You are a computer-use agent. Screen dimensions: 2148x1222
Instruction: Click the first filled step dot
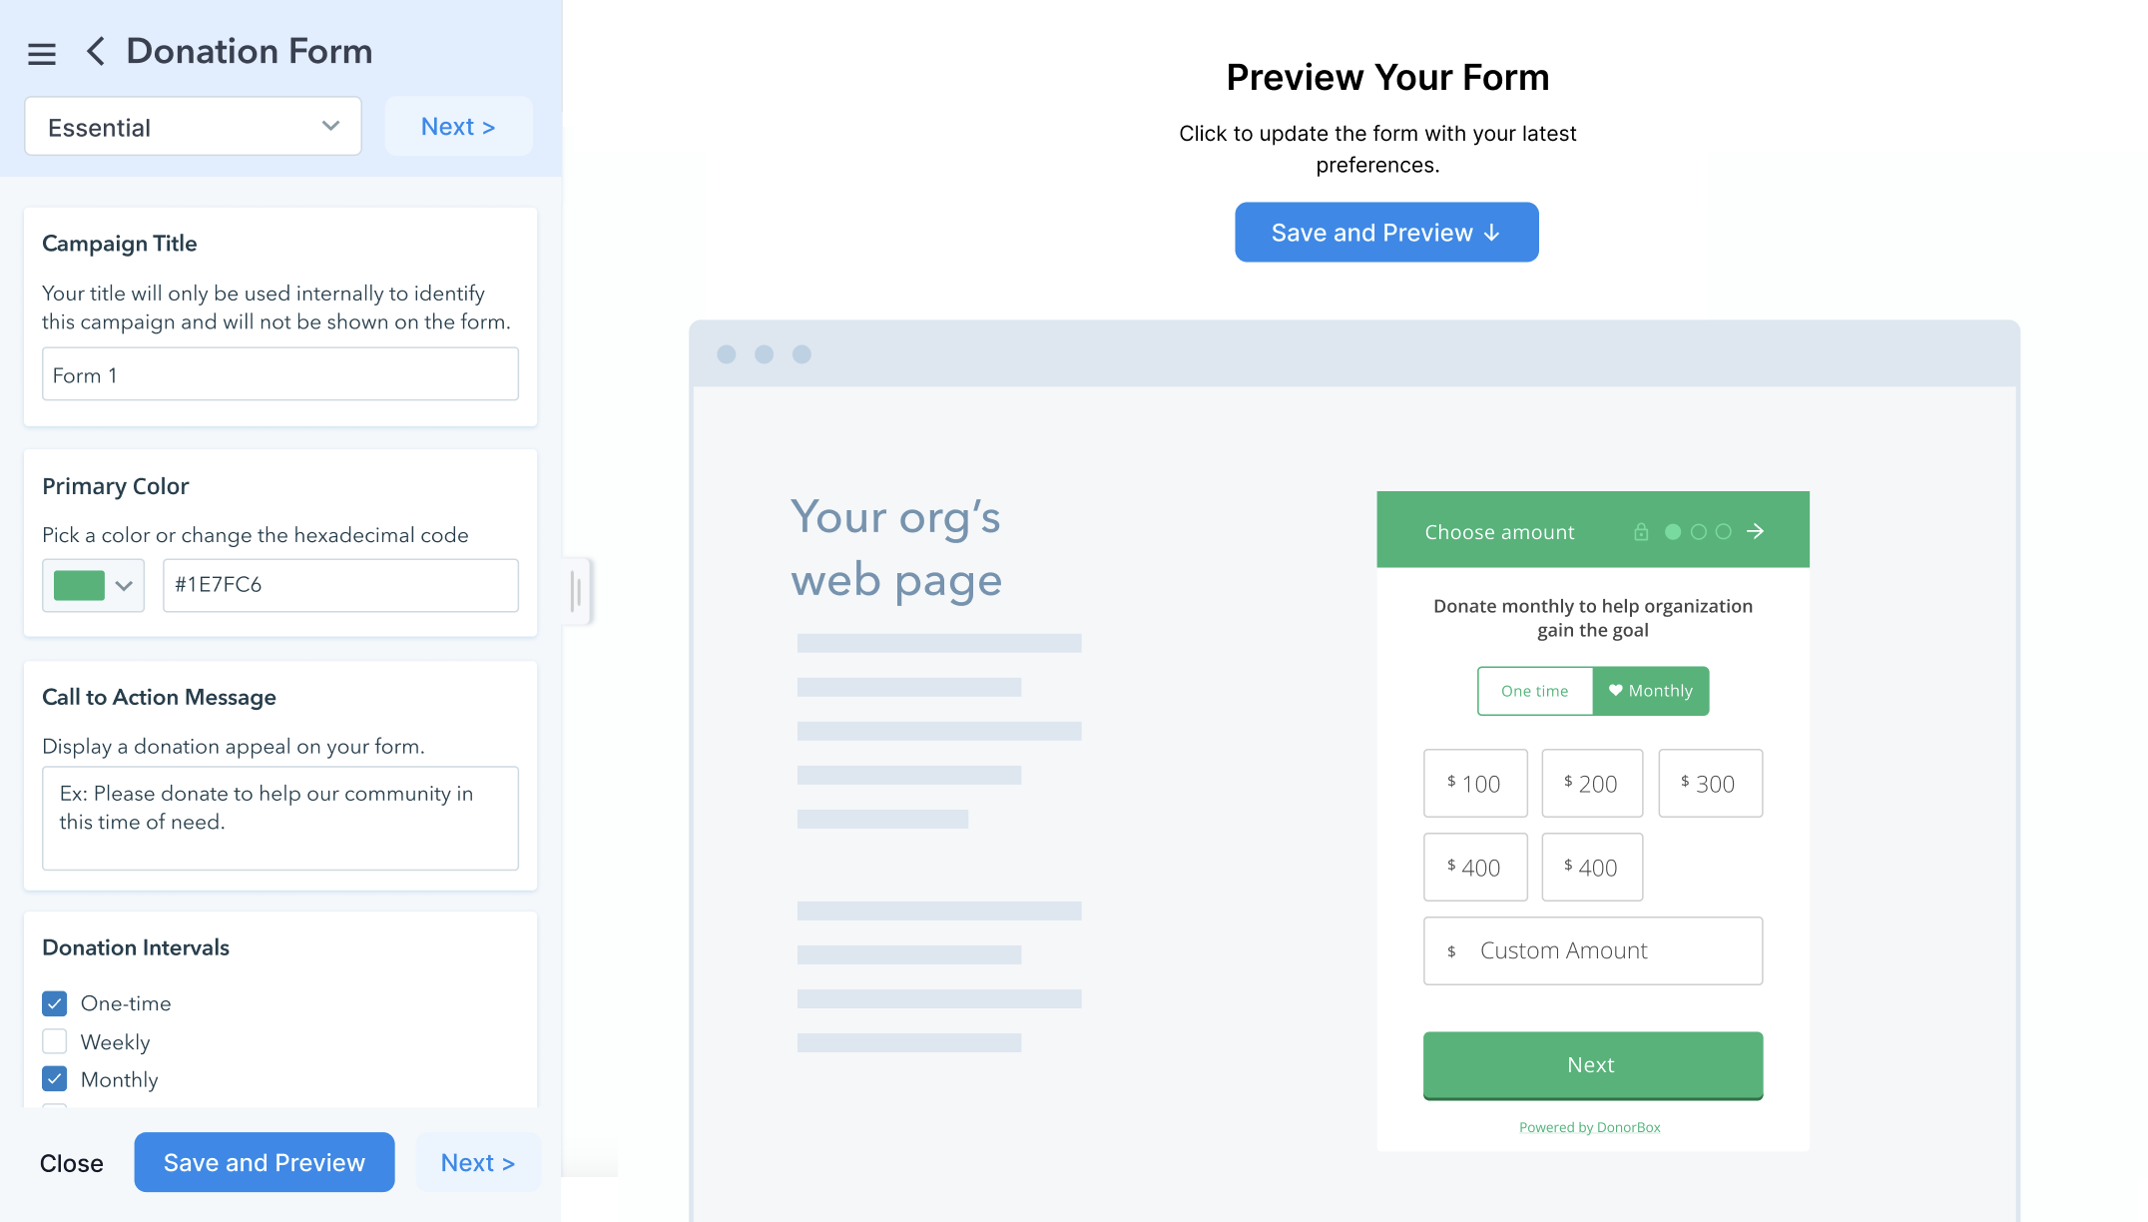point(1673,532)
